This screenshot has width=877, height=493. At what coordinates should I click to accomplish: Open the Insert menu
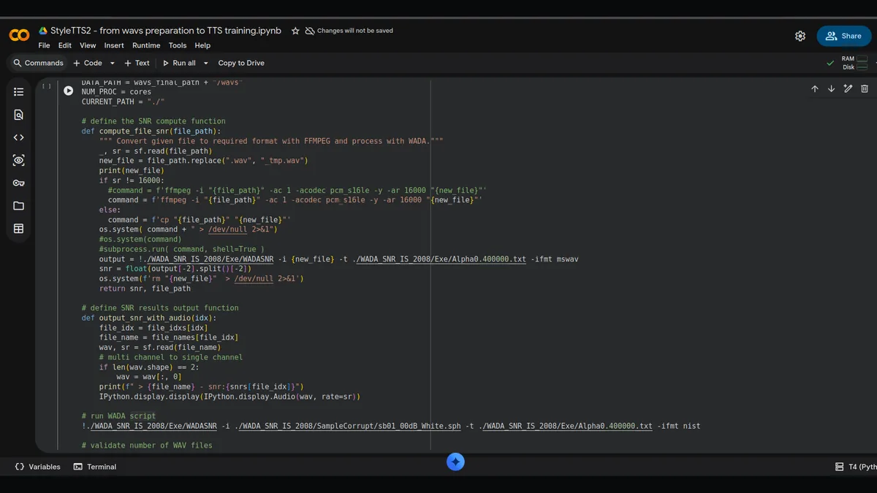point(114,45)
